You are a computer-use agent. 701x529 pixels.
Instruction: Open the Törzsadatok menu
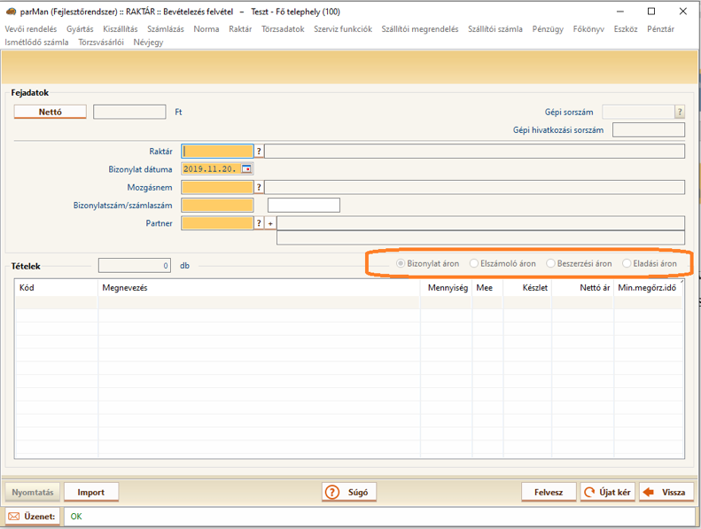click(x=283, y=29)
